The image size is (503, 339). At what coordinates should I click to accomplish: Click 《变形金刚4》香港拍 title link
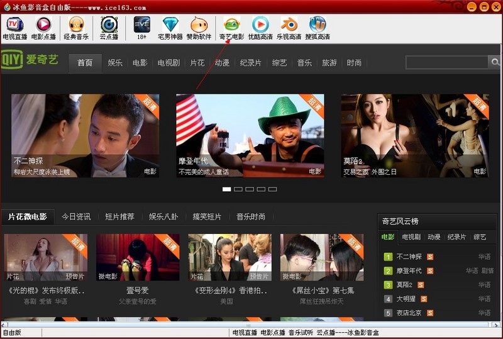click(x=229, y=291)
